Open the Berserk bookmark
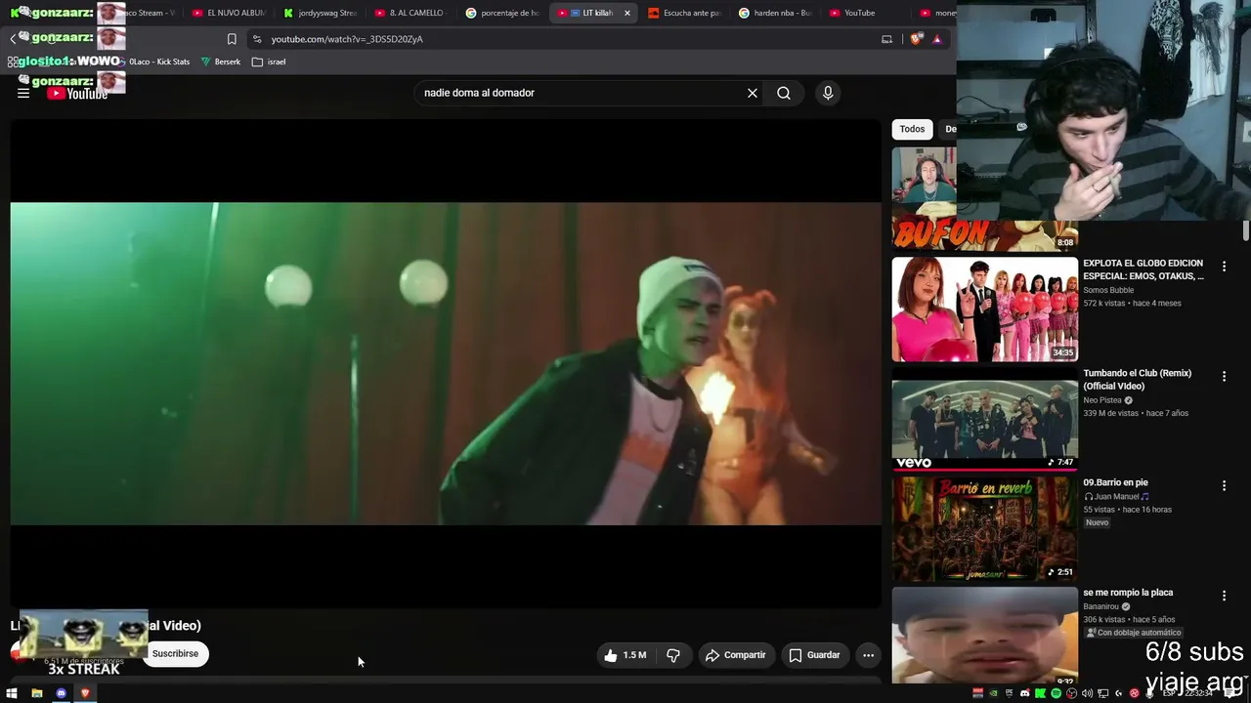The height and width of the screenshot is (703, 1251). pyautogui.click(x=221, y=62)
